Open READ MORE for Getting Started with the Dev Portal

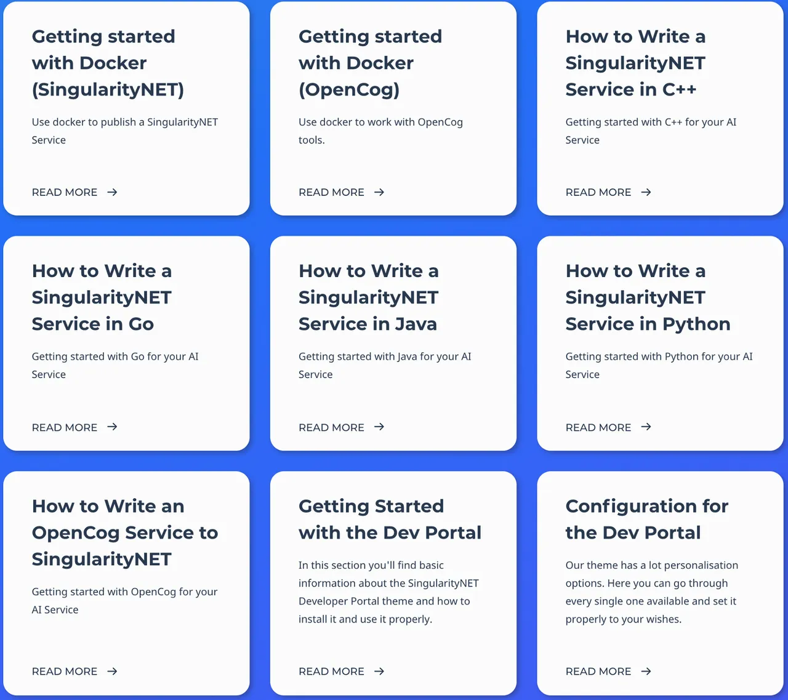[x=331, y=671]
